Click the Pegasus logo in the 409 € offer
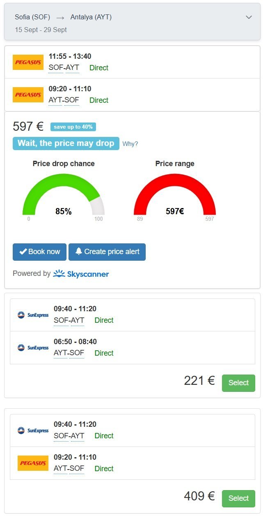 33,463
